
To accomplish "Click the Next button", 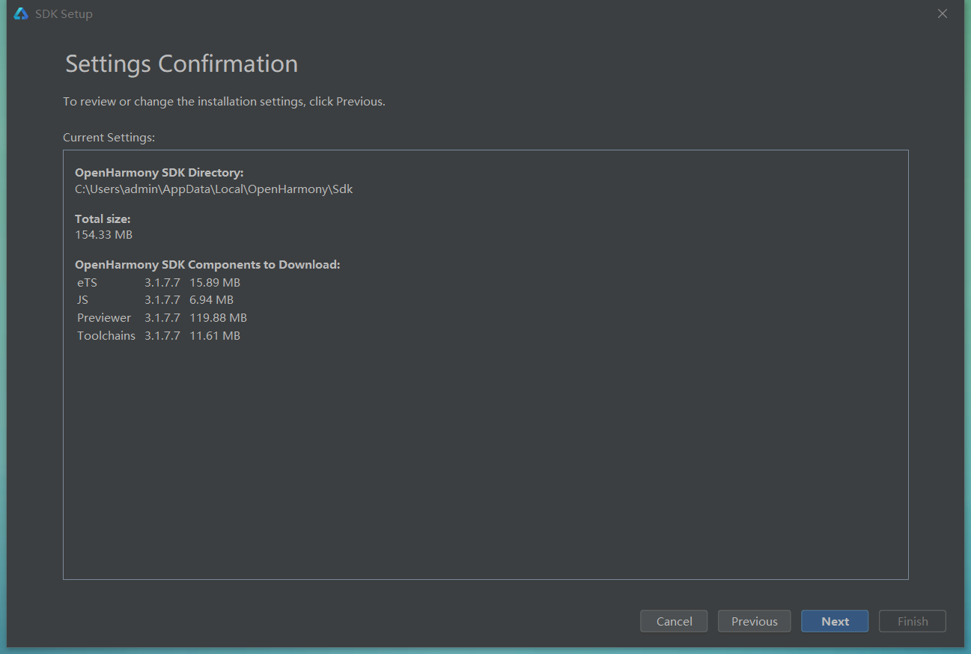I will point(835,621).
